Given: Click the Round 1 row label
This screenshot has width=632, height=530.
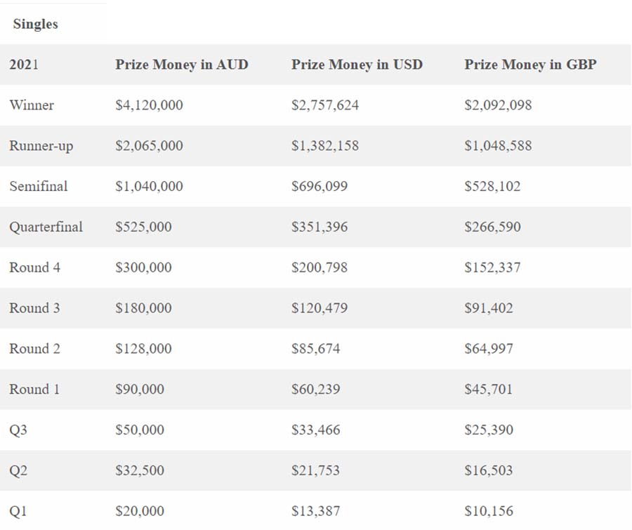Looking at the screenshot, I should (x=34, y=390).
